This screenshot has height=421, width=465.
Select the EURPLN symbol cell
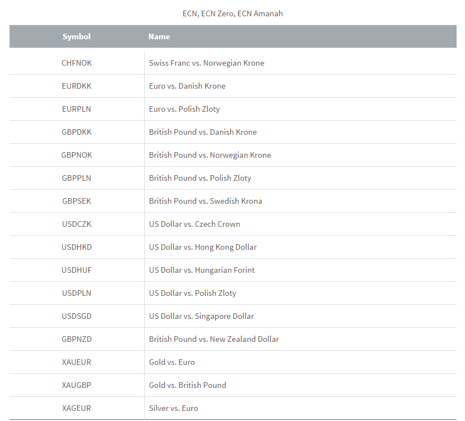pyautogui.click(x=76, y=109)
